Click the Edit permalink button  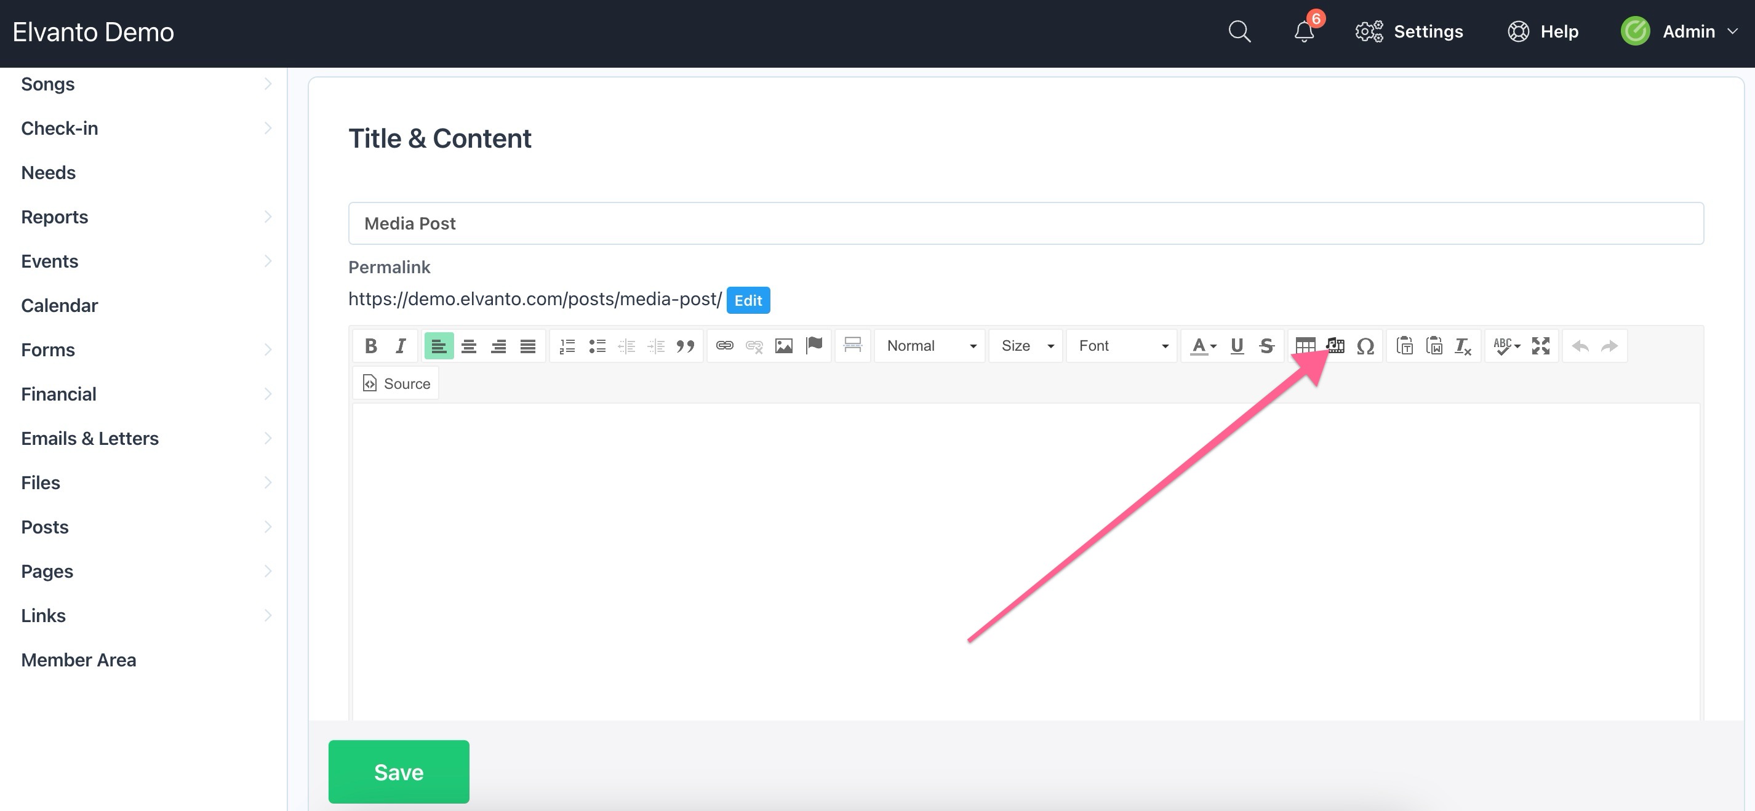(x=748, y=300)
